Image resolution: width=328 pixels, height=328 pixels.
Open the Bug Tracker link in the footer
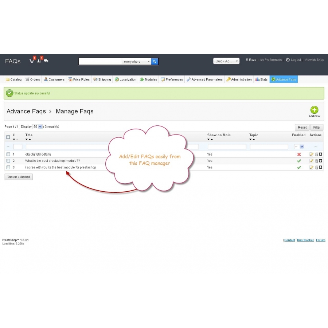pos(305,240)
